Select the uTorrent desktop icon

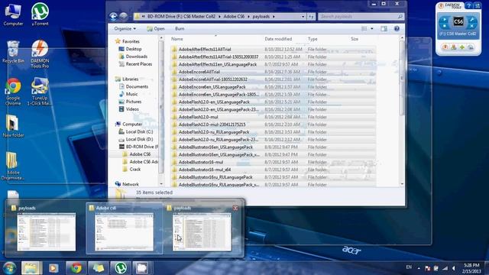coord(40,15)
